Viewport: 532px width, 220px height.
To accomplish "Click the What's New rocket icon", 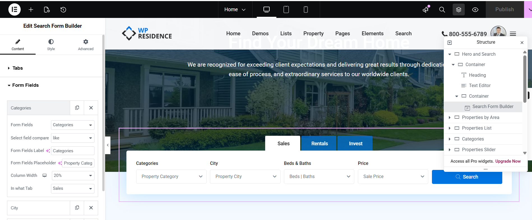I will click(x=426, y=10).
